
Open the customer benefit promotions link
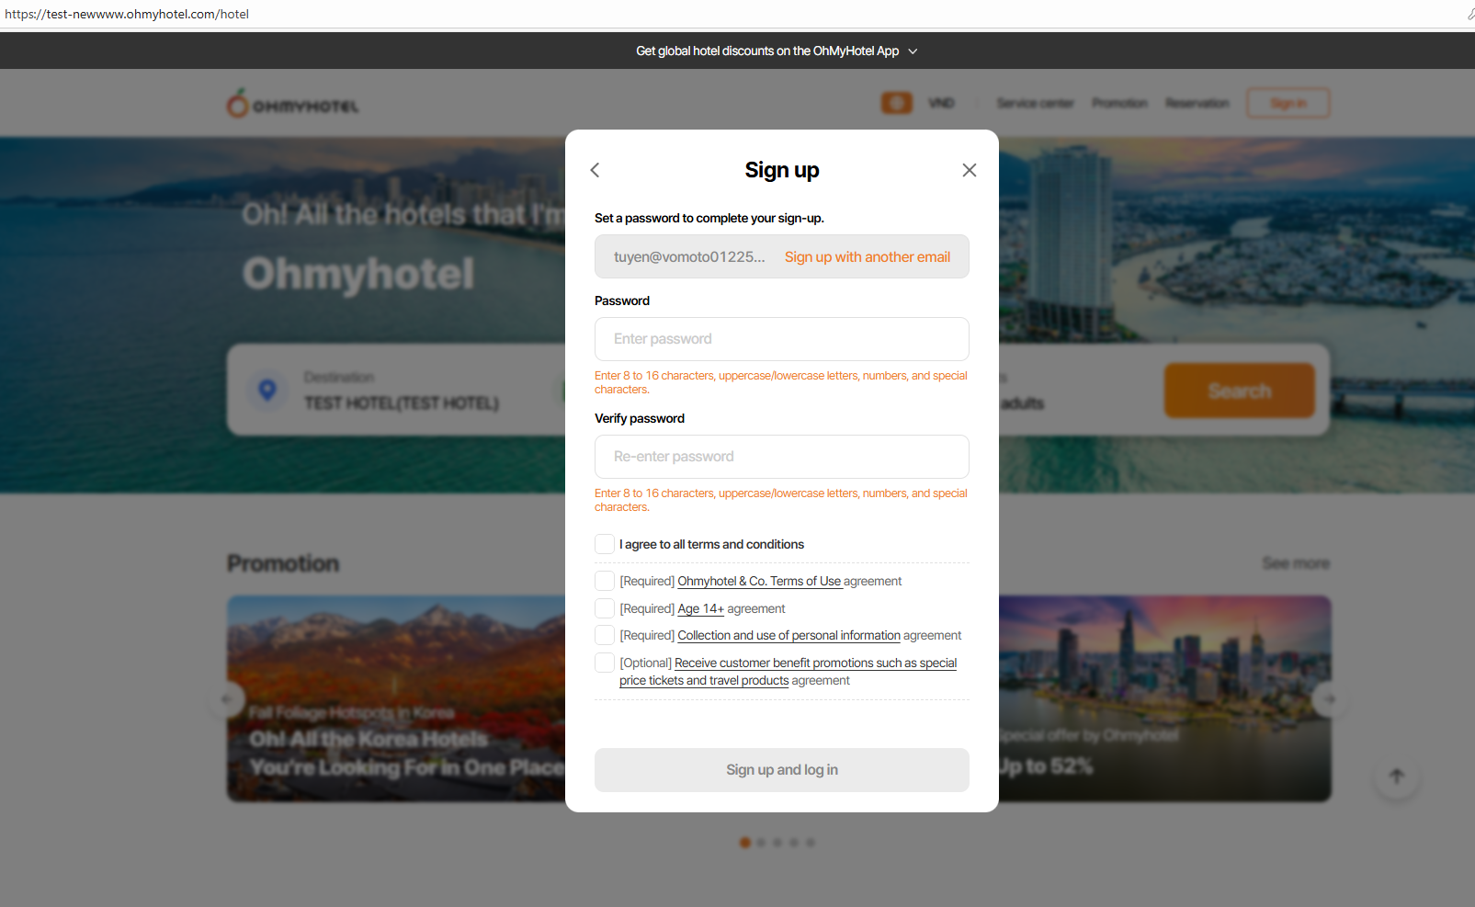pyautogui.click(x=788, y=672)
